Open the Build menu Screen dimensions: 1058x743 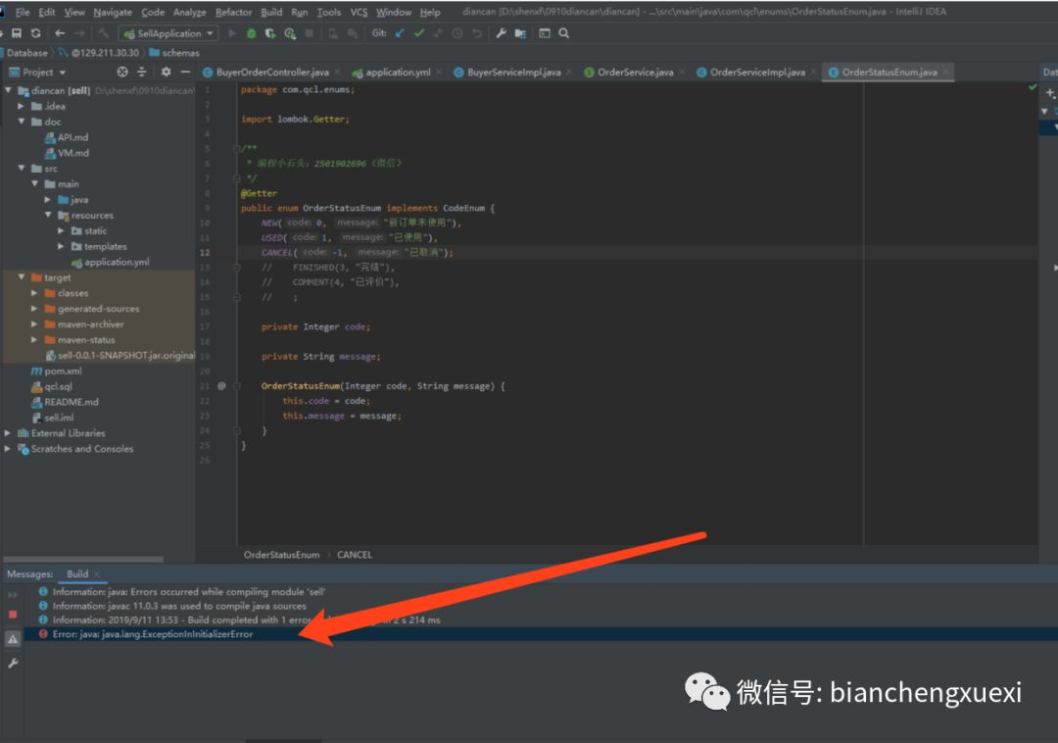[271, 12]
